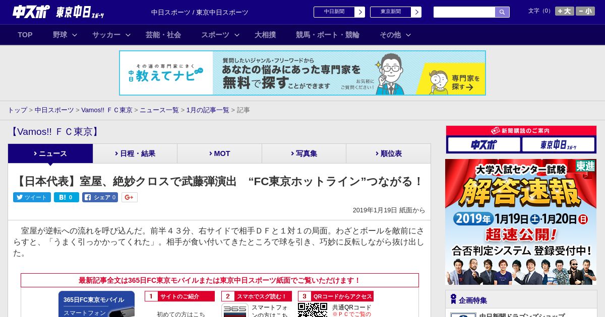
Task: Share article with Google+ button
Action: 129,197
